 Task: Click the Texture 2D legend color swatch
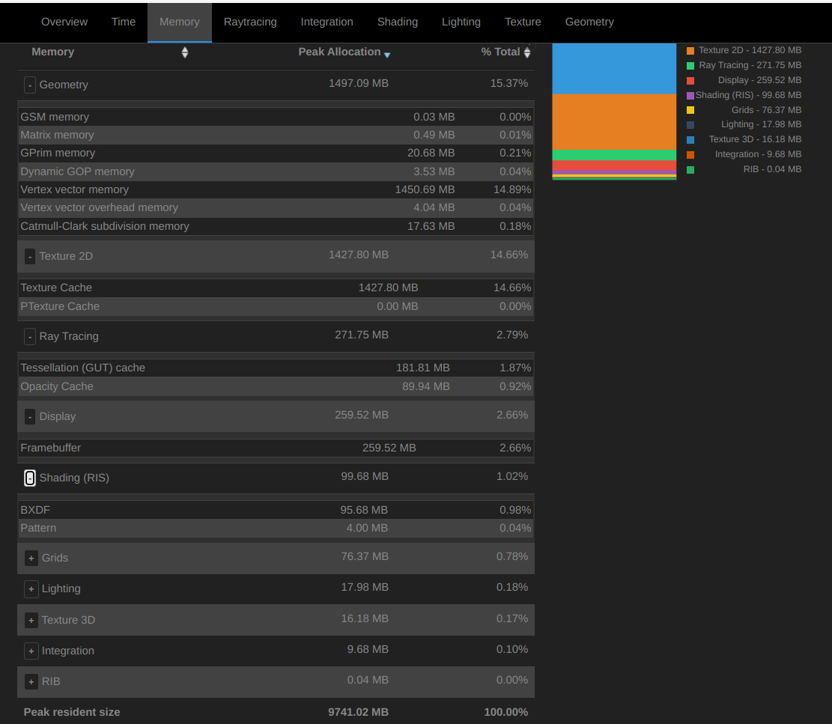(690, 51)
